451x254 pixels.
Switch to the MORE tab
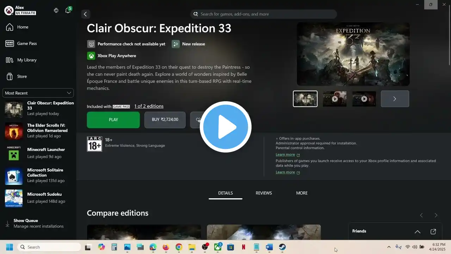click(302, 193)
